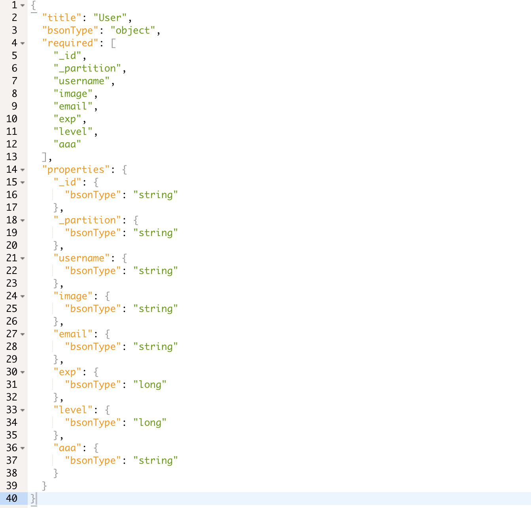Screen dimensions: 531x508
Task: Click the "long" value under exp
Action: coord(150,385)
